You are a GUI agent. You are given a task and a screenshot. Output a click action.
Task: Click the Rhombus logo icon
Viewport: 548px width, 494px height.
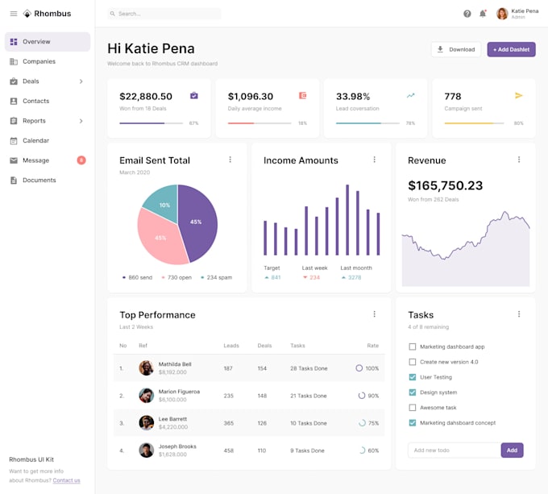pyautogui.click(x=27, y=14)
